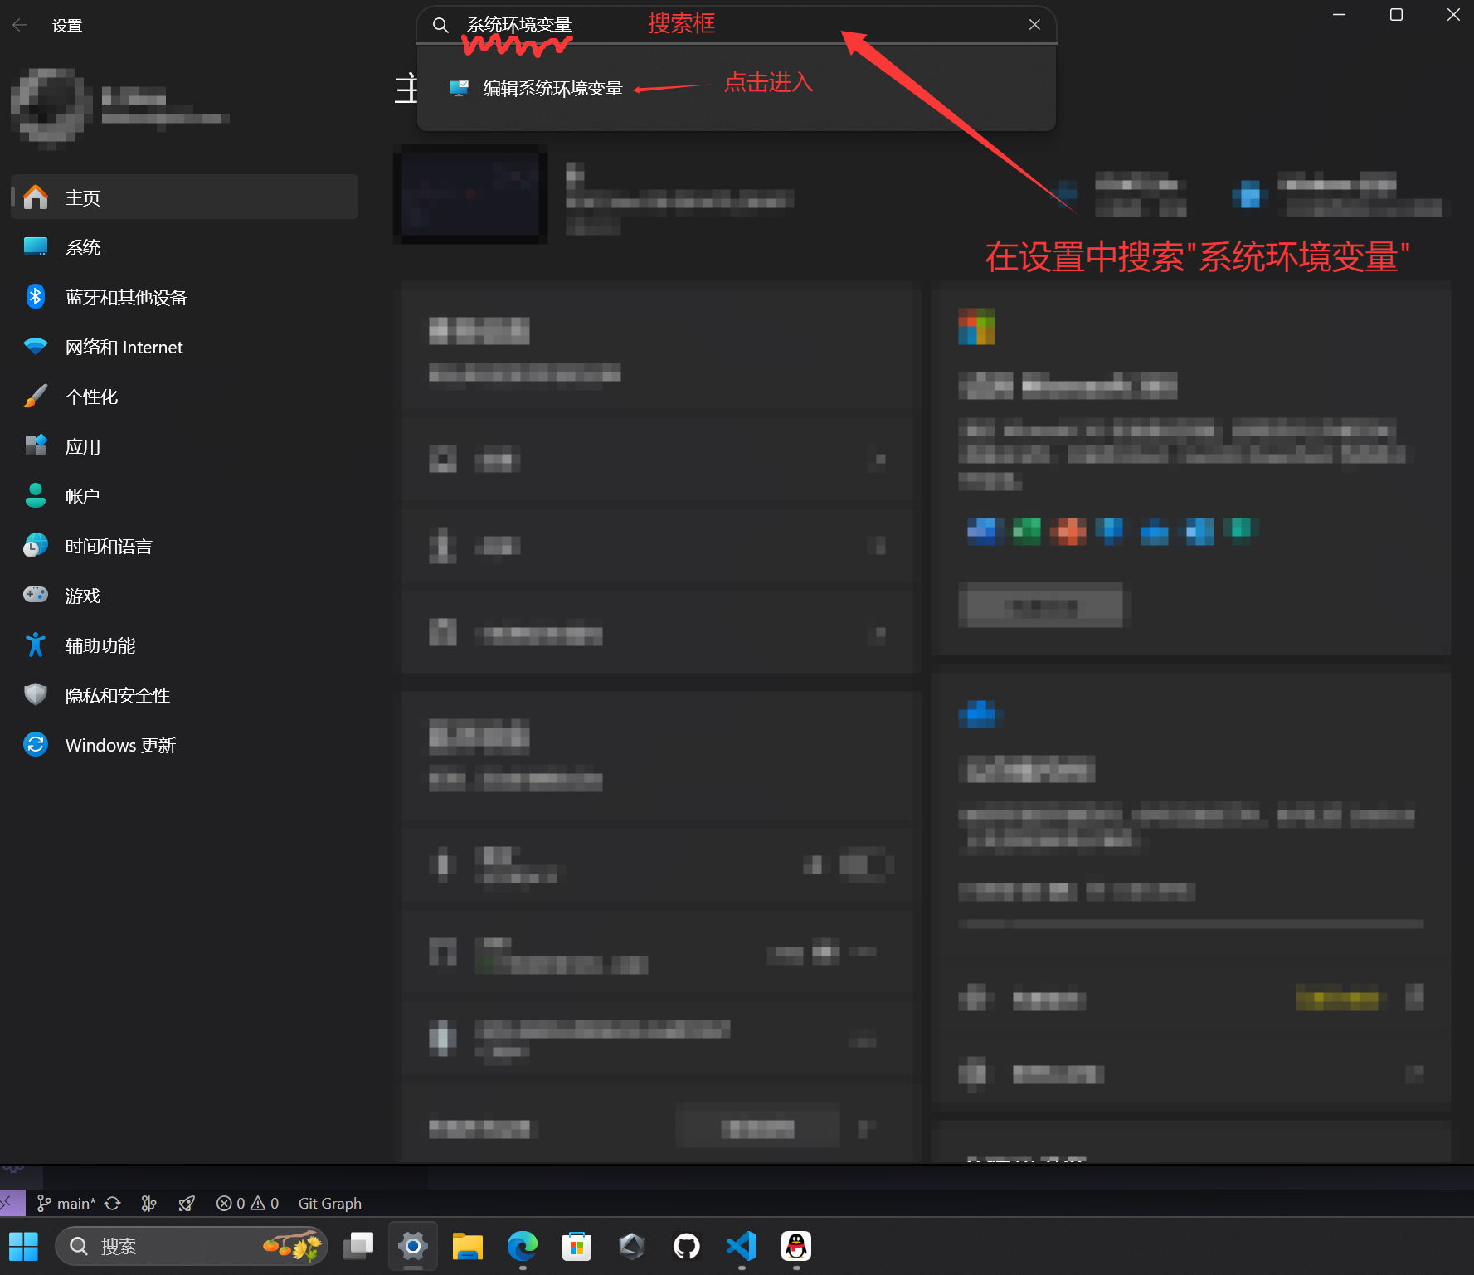This screenshot has width=1474, height=1275.
Task: Launch Microsoft Edge from the taskbar
Action: point(522,1246)
